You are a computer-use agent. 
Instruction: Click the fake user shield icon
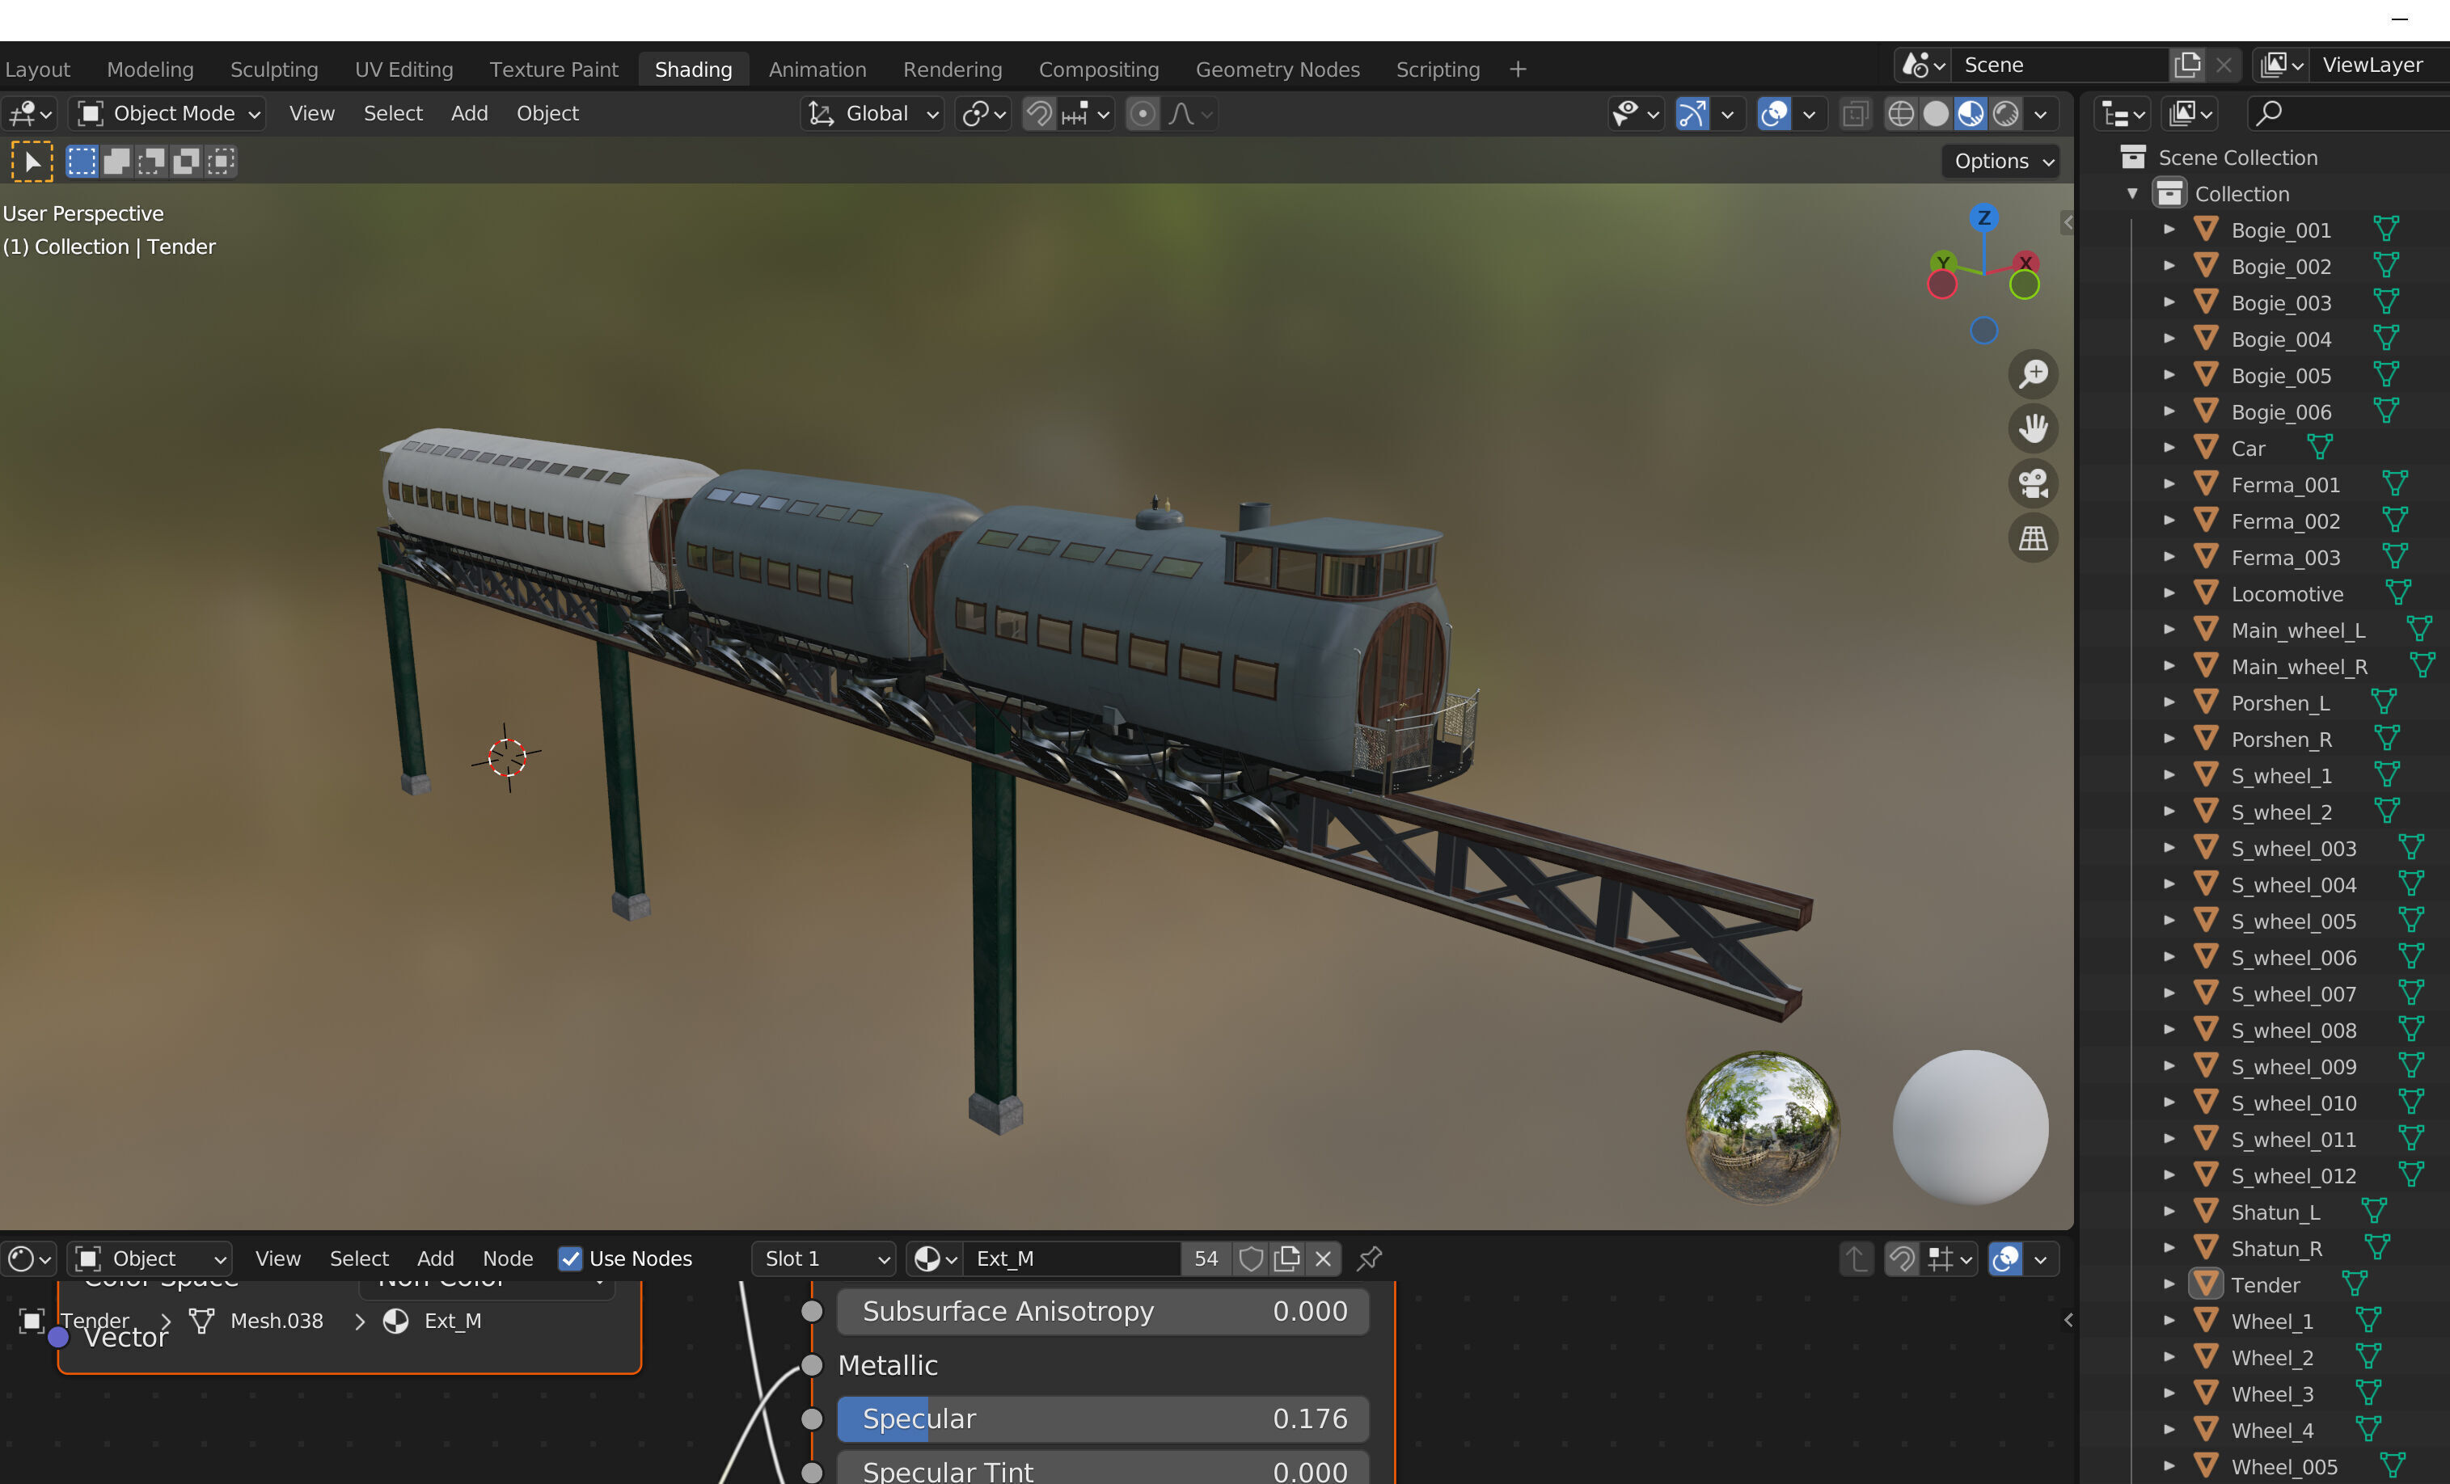coord(1251,1259)
